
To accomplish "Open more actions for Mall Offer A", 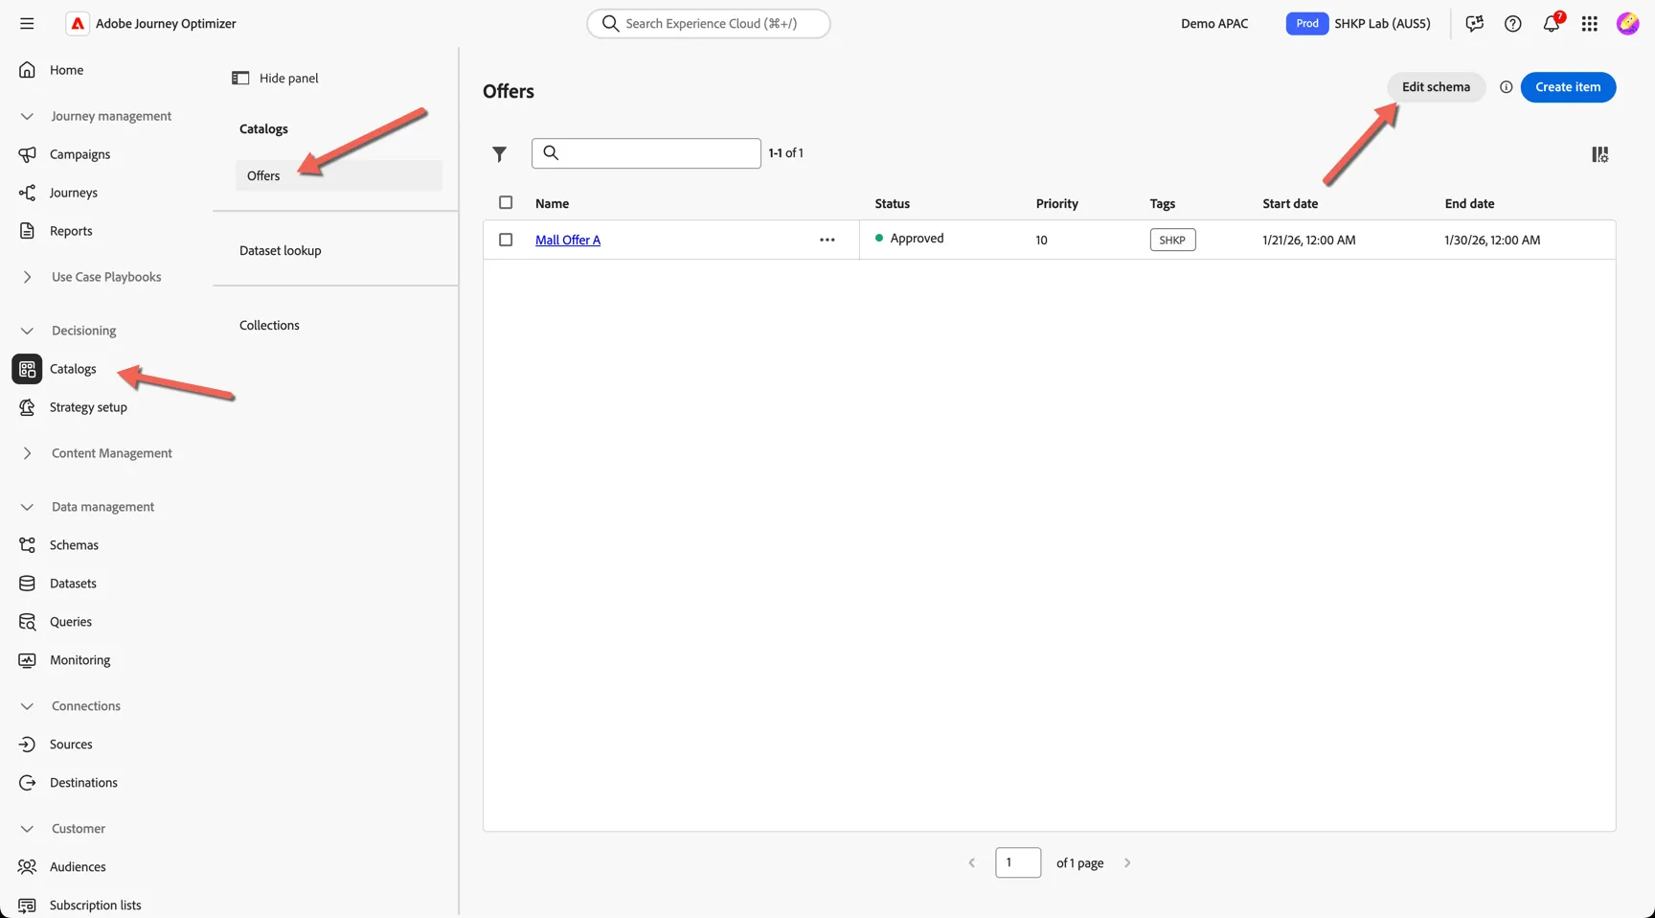I will pyautogui.click(x=827, y=240).
